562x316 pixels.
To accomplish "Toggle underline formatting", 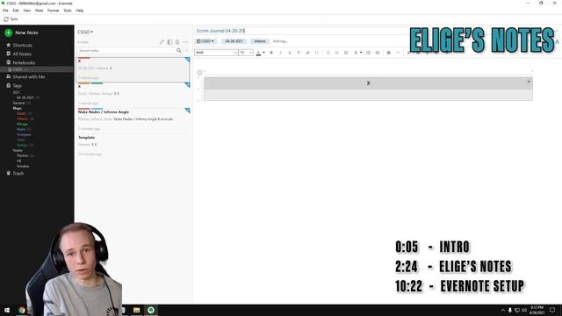I will [290, 53].
